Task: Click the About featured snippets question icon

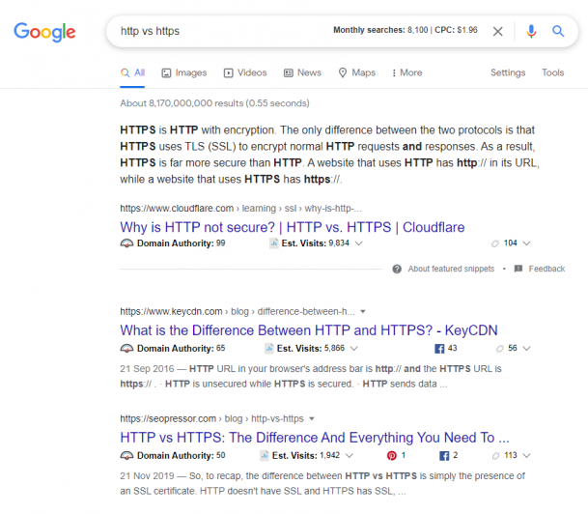Action: [397, 269]
